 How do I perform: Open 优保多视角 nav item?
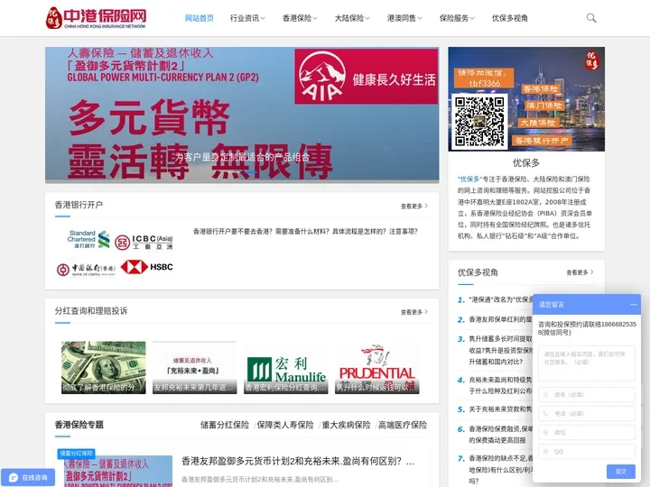point(509,18)
